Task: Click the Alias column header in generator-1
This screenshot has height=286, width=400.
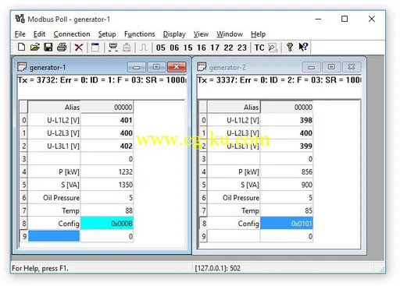Action: click(x=54, y=107)
